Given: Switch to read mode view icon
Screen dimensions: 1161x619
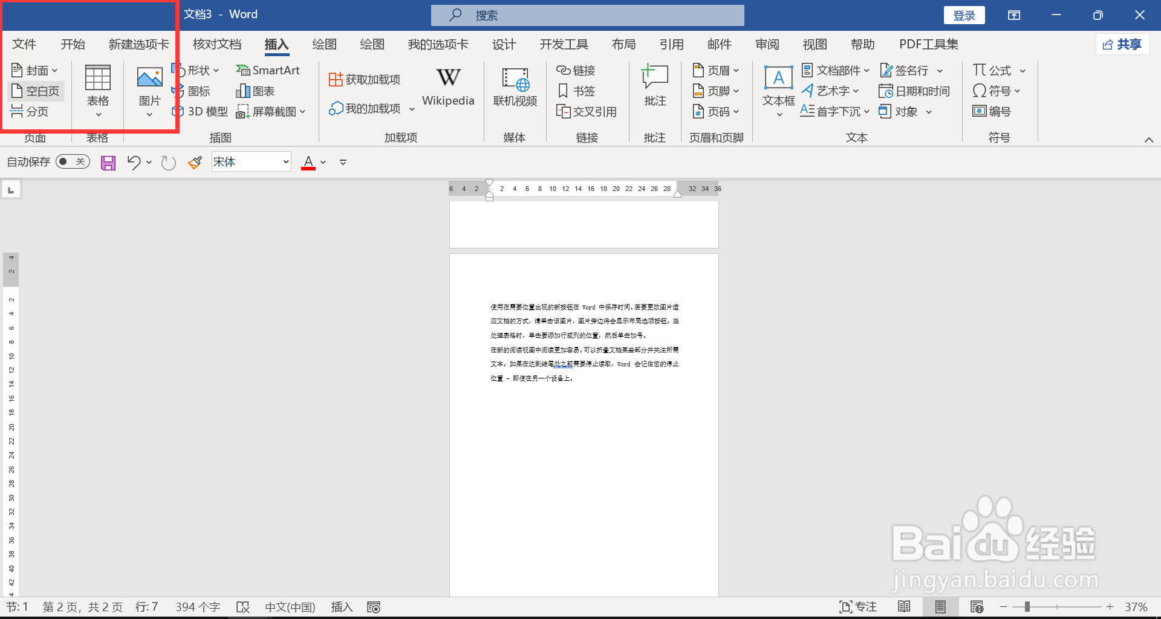Looking at the screenshot, I should click(x=905, y=607).
